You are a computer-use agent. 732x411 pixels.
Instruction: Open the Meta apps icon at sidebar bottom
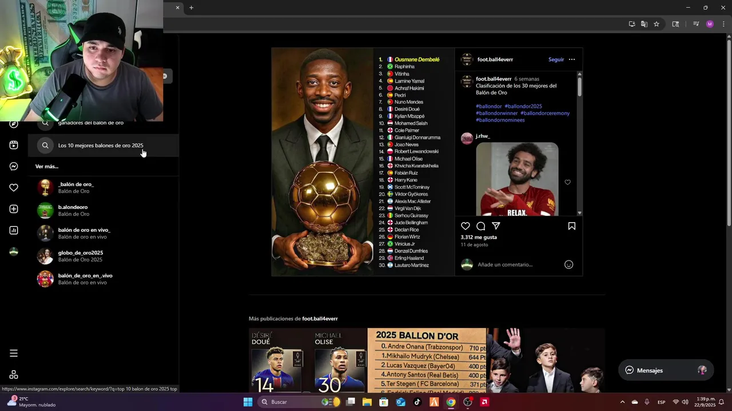[x=14, y=375]
